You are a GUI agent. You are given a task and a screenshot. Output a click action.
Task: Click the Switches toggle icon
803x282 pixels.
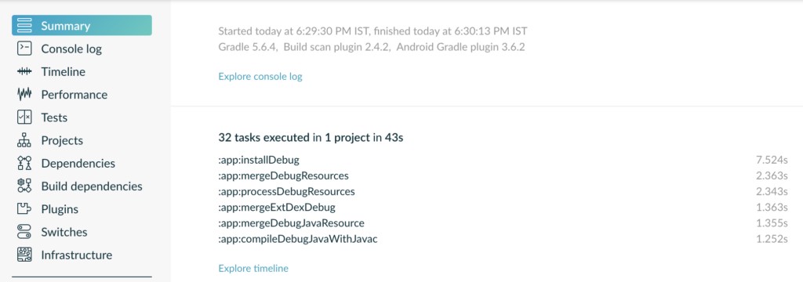[24, 232]
